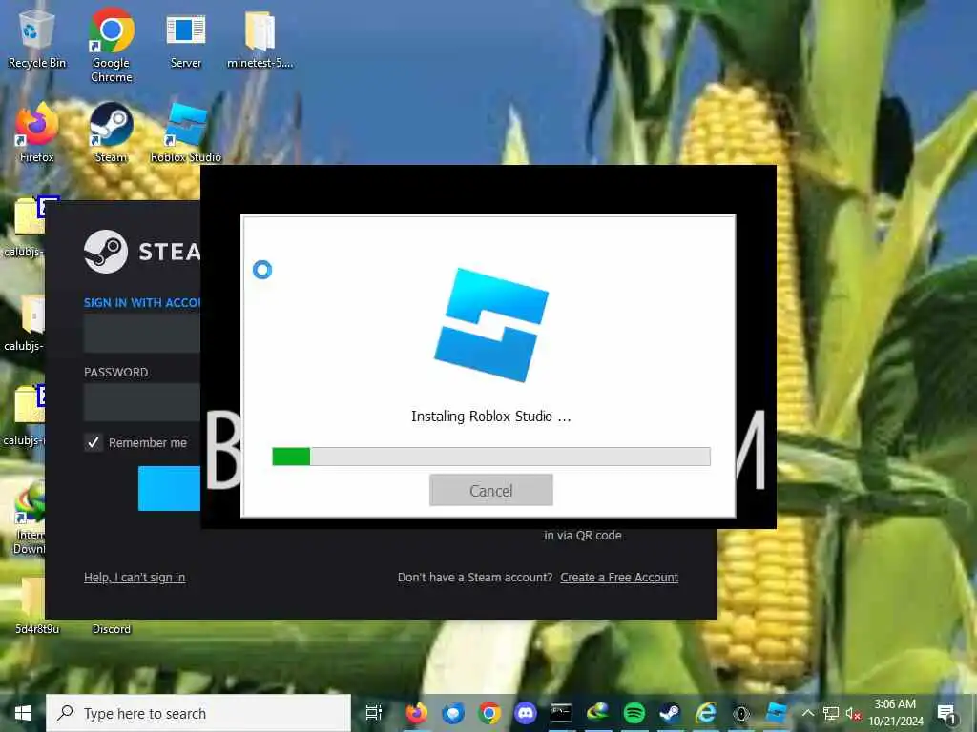Open the network status tray icon
The width and height of the screenshot is (977, 732).
click(x=831, y=713)
